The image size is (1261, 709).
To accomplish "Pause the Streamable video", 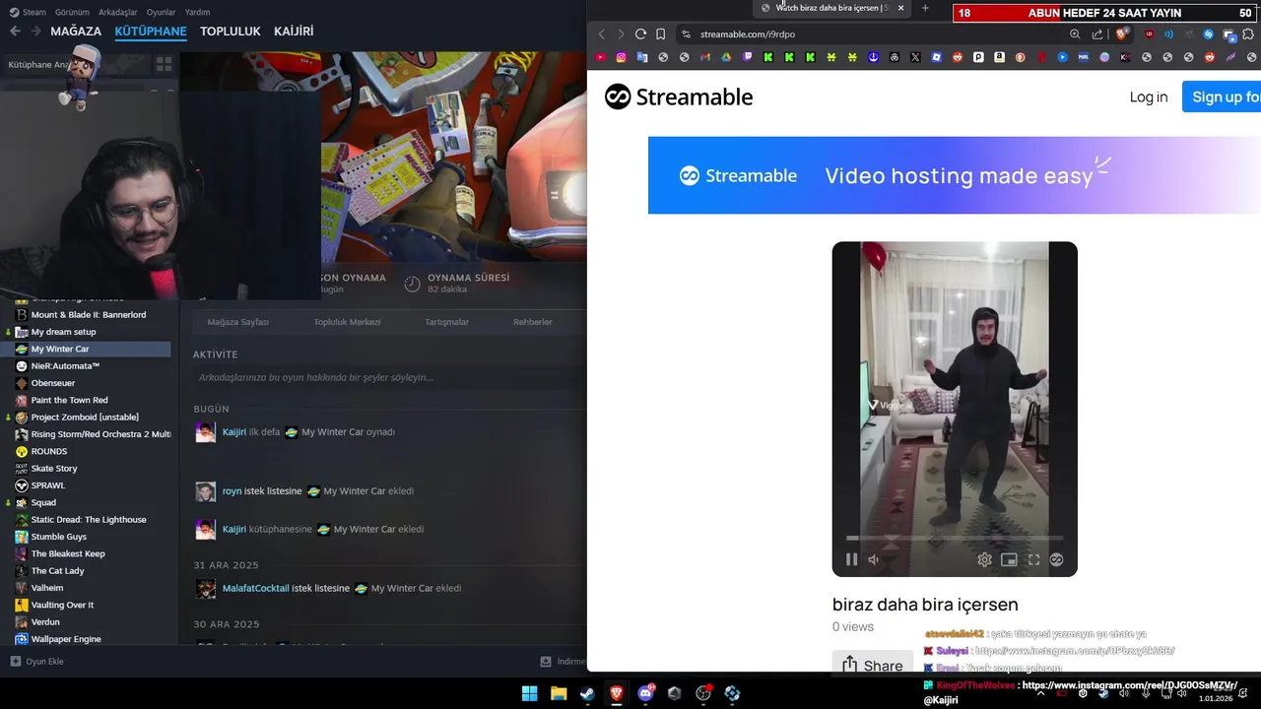I will tap(851, 559).
